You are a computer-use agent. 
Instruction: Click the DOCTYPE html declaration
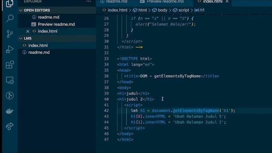pyautogui.click(x=134, y=59)
